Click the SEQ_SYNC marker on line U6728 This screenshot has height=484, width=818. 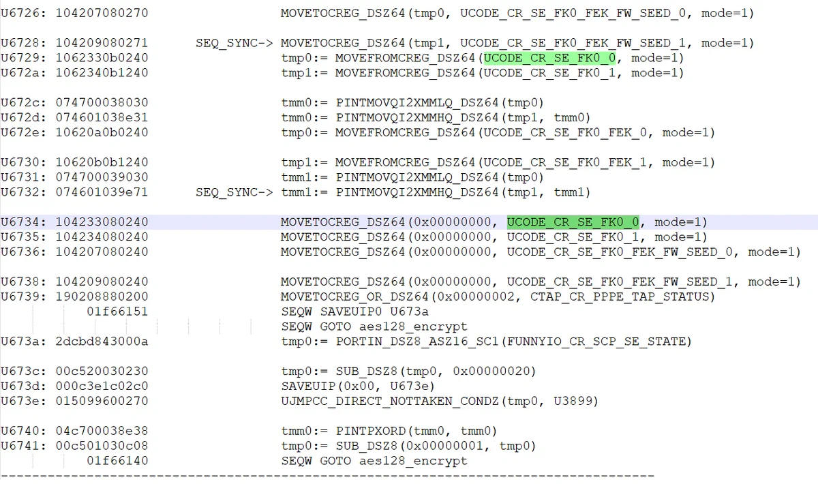(x=234, y=43)
